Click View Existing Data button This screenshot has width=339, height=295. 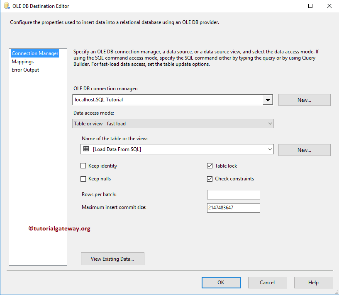point(112,259)
